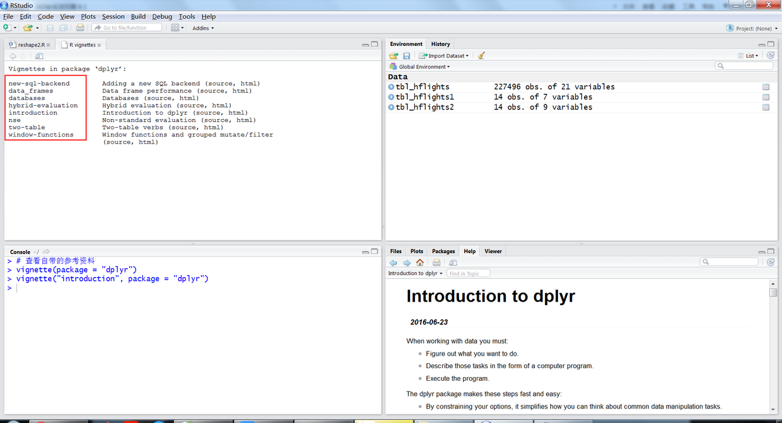The image size is (782, 423).
Task: Click the source pane Forward arrow
Action: (23, 56)
